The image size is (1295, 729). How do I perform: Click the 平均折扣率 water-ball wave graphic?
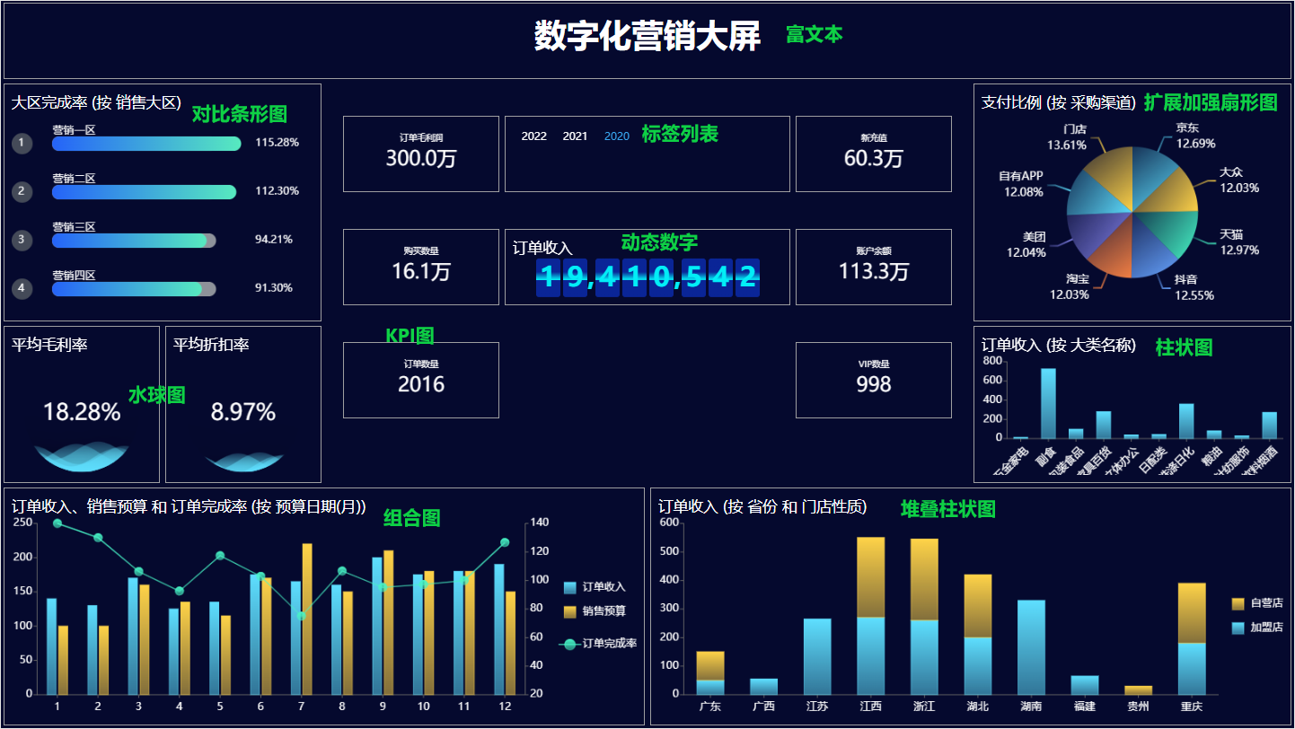point(243,461)
